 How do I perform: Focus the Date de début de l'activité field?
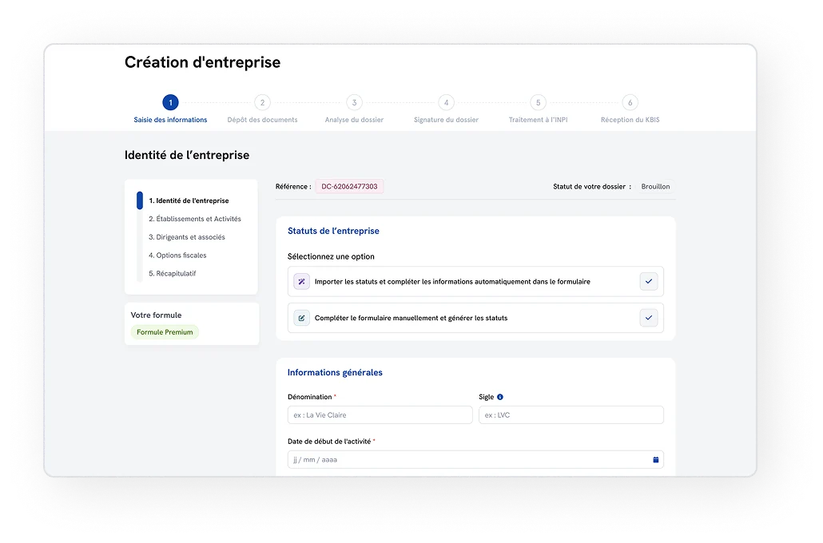click(x=475, y=460)
